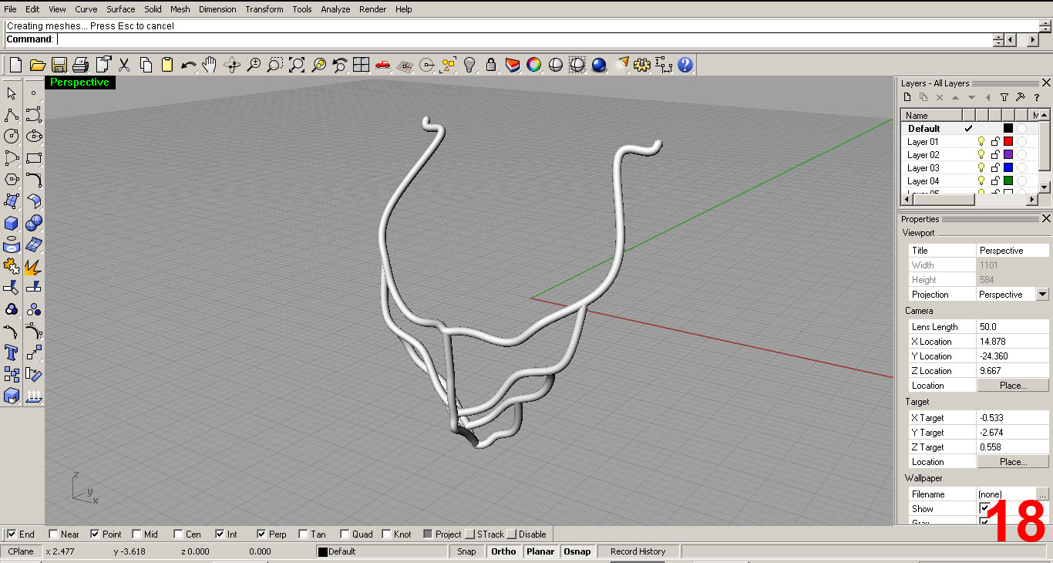Viewport: 1053px width, 563px height.
Task: Toggle the Near osnap checkbox
Action: (x=53, y=534)
